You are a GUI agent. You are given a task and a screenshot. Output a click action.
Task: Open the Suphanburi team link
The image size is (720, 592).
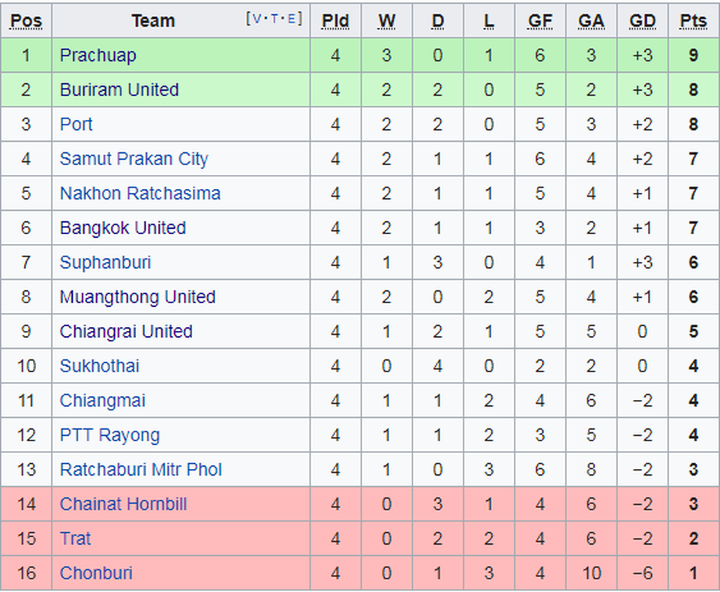click(x=105, y=263)
